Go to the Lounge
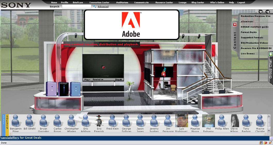This screenshot has height=145, width=273. click(183, 2)
